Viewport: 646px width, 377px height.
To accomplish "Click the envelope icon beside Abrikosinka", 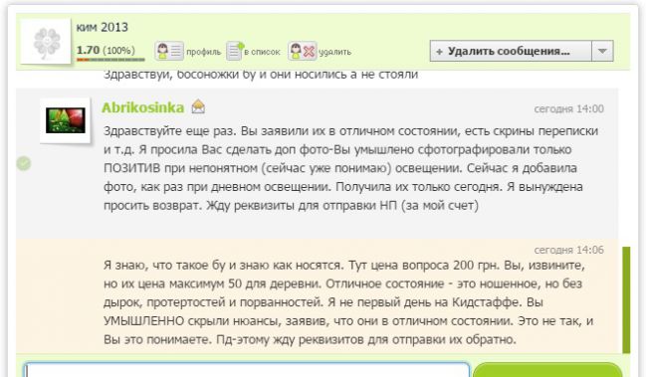I will 198,106.
